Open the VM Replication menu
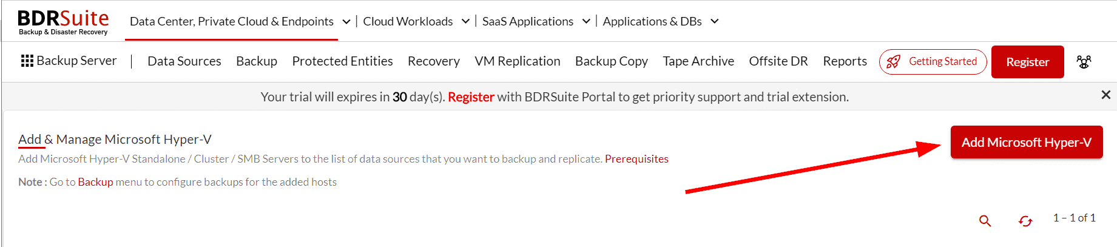Screen dimensions: 1117x247 click(x=518, y=61)
